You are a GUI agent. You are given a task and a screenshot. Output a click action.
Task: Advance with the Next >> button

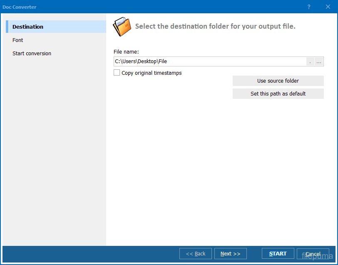[x=230, y=254]
